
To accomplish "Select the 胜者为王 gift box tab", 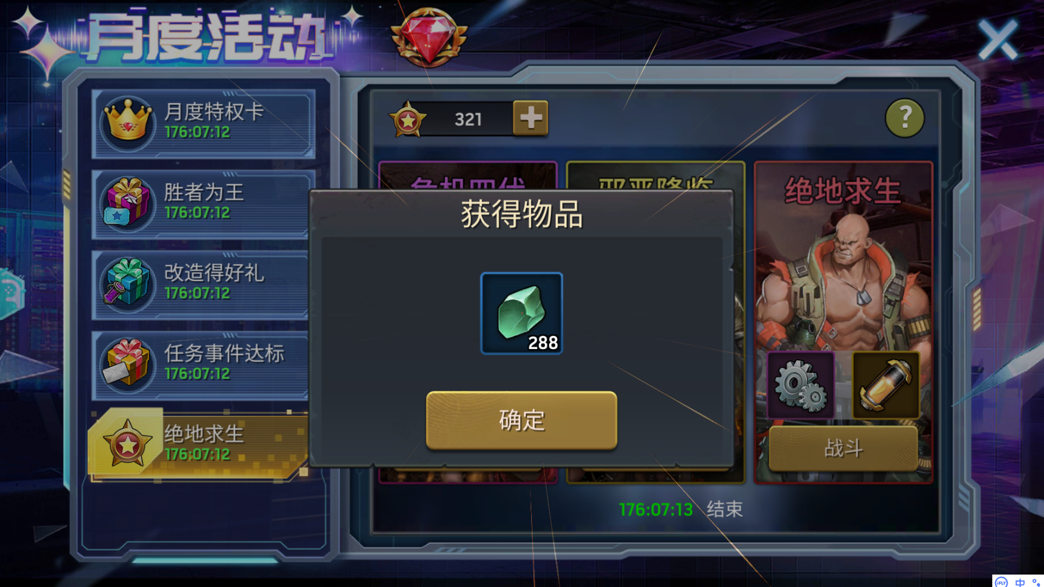I will 201,204.
